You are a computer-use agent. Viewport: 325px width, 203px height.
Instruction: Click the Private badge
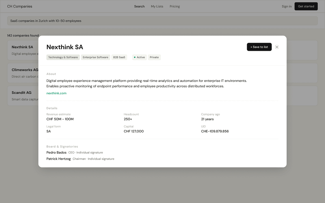pyautogui.click(x=154, y=57)
